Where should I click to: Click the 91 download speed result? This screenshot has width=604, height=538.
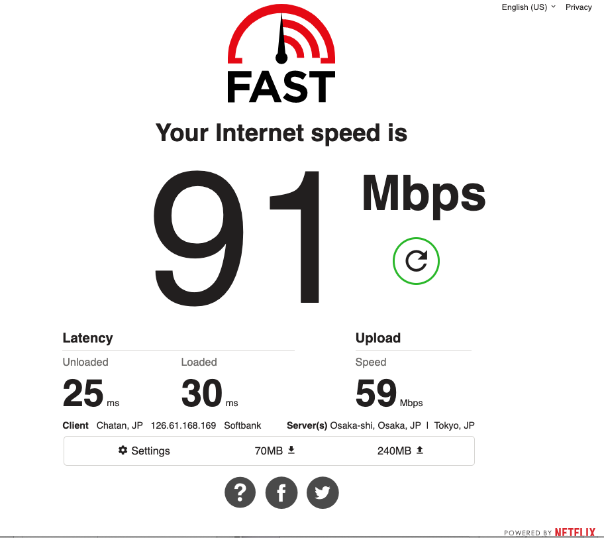[x=237, y=237]
